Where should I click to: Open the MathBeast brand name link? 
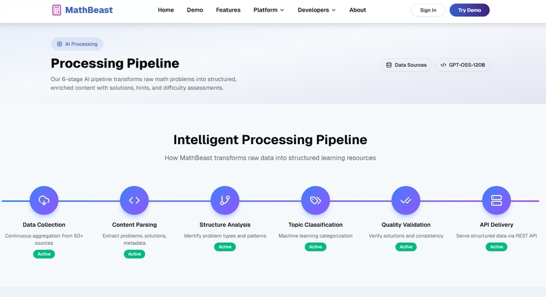pyautogui.click(x=89, y=10)
